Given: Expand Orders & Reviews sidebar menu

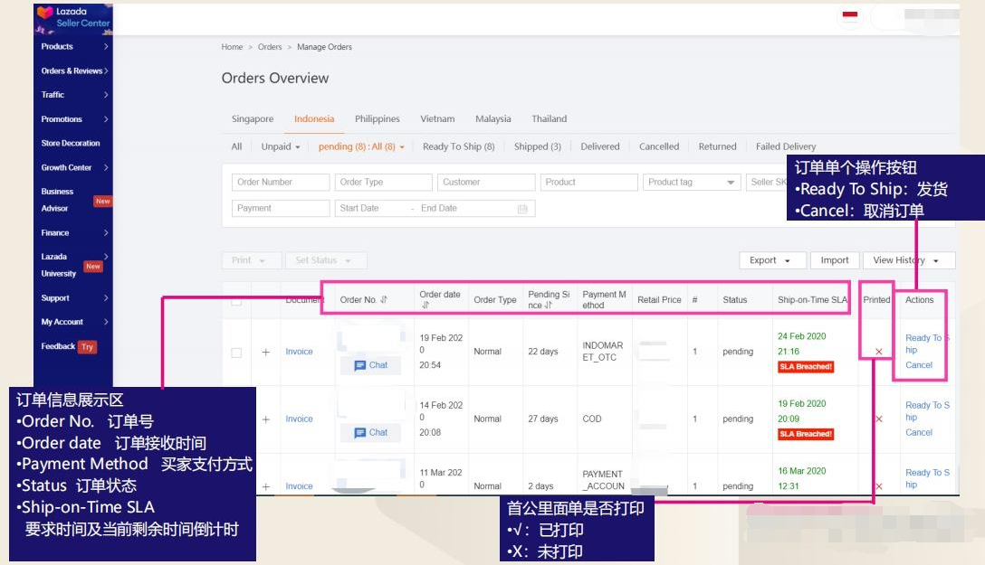Looking at the screenshot, I should pyautogui.click(x=74, y=71).
